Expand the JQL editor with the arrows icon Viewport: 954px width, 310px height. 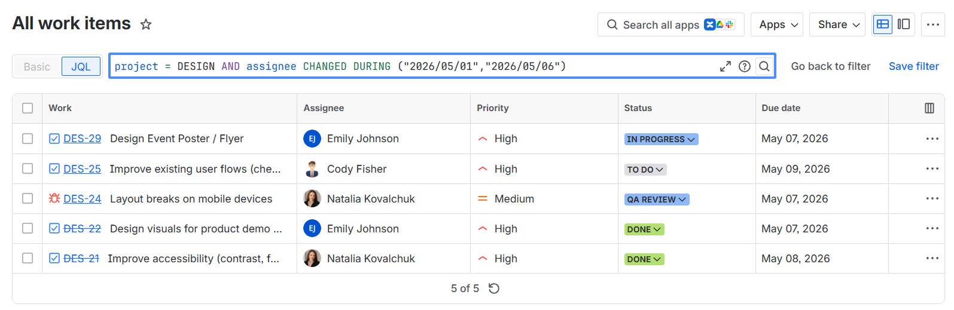coord(725,66)
